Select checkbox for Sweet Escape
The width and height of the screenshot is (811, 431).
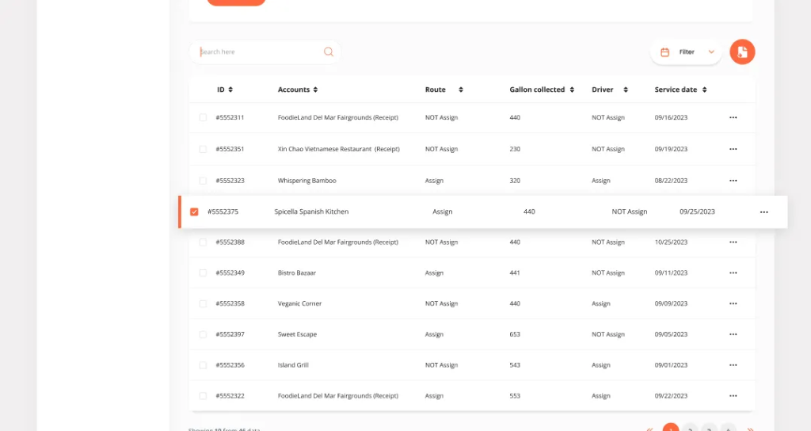(x=203, y=334)
